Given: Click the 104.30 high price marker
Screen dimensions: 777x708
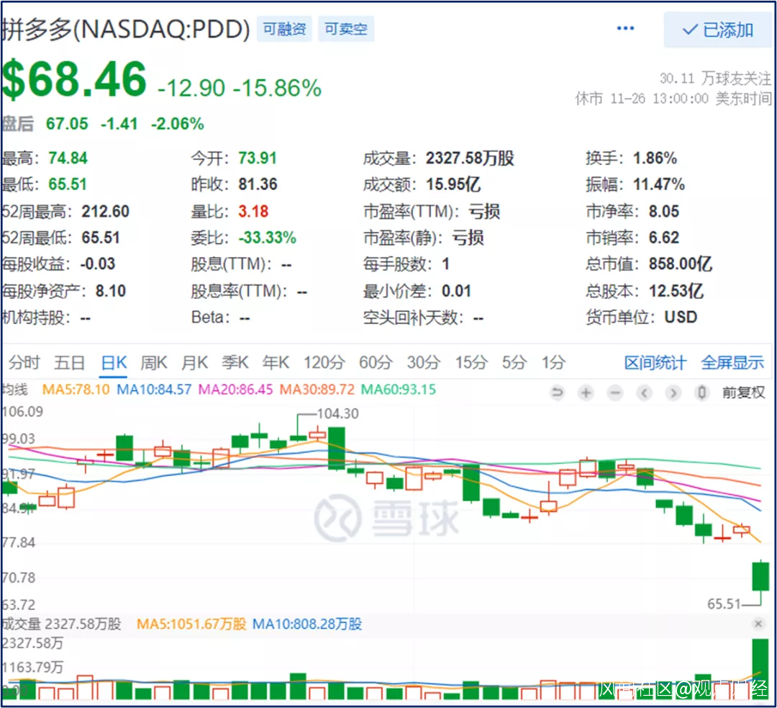Looking at the screenshot, I should (x=337, y=413).
